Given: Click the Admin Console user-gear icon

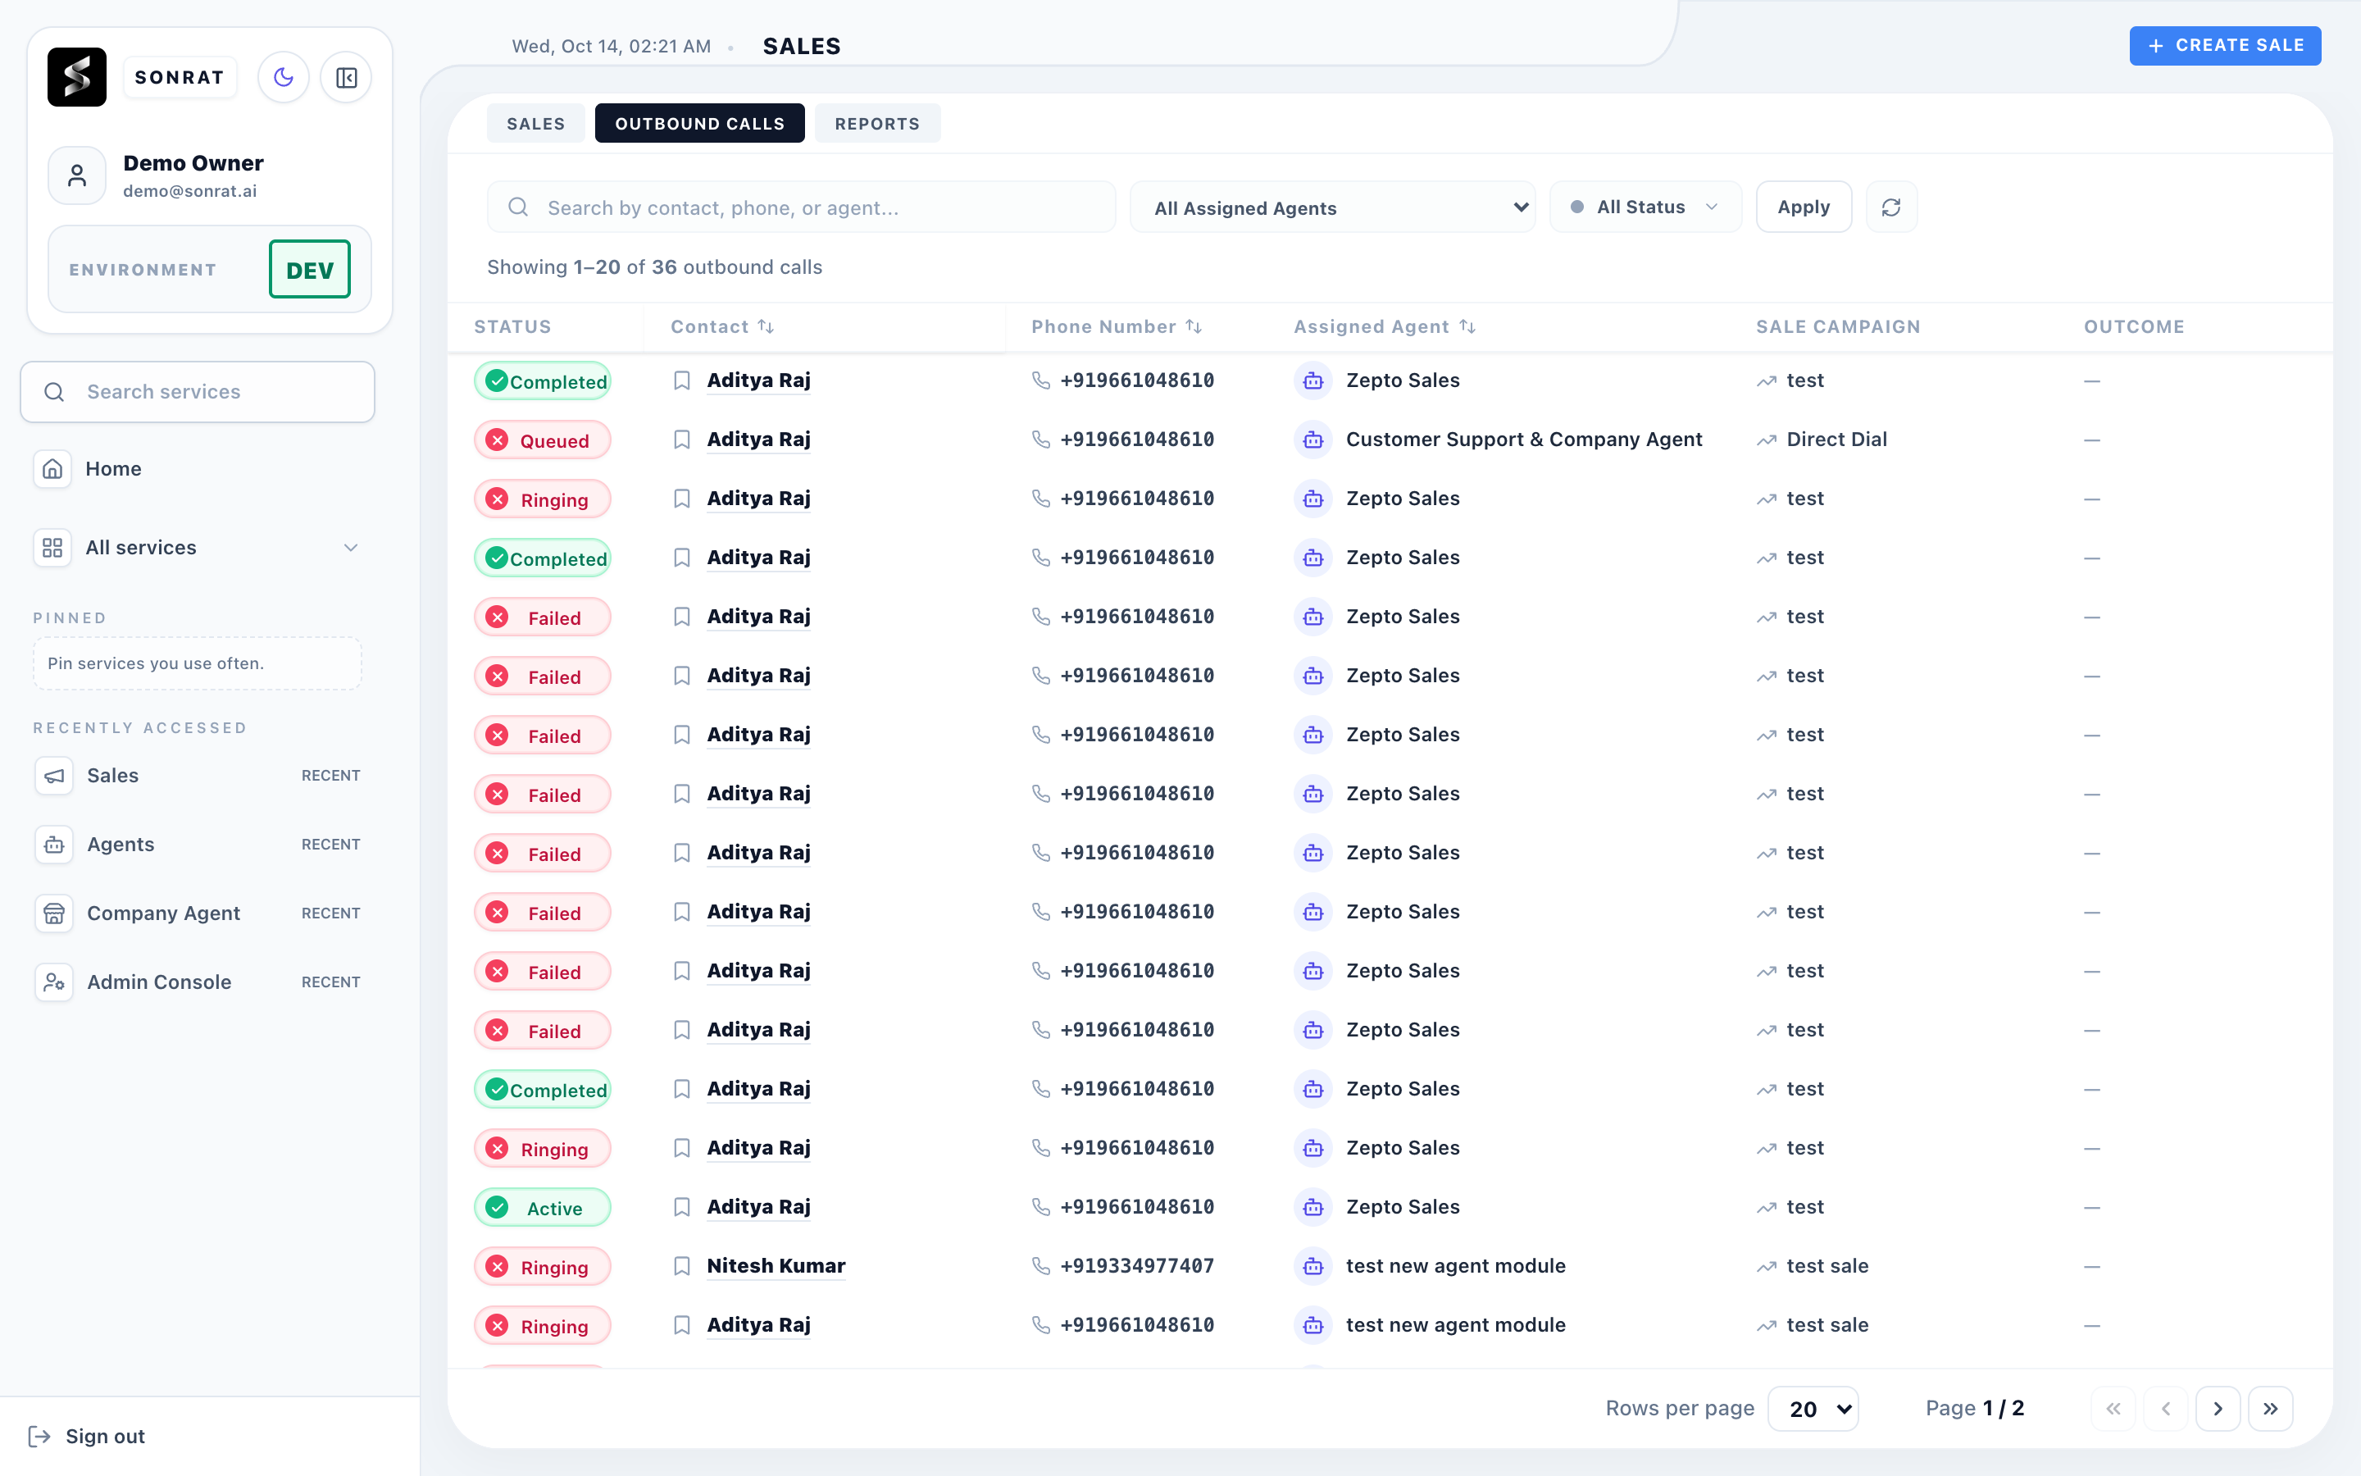Looking at the screenshot, I should 55,982.
